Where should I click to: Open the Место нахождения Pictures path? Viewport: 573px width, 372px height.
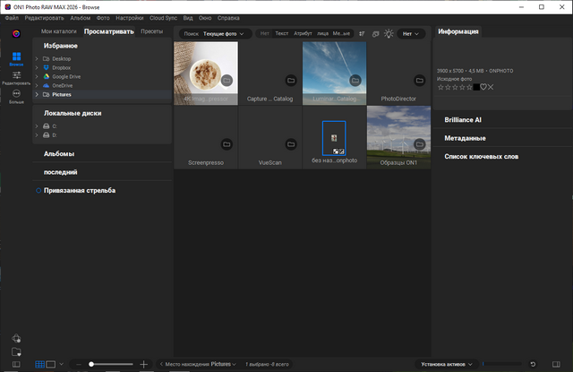point(201,364)
